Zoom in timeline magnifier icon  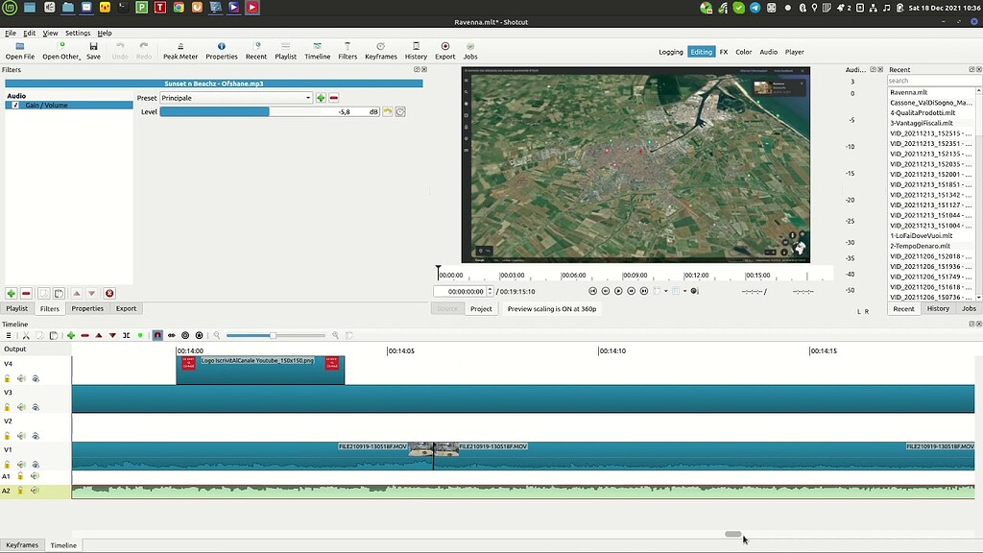tap(335, 335)
